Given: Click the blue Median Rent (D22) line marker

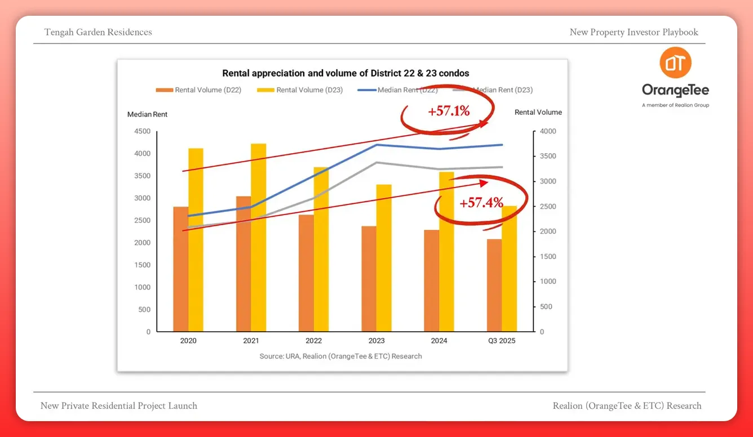Looking at the screenshot, I should pyautogui.click(x=367, y=90).
